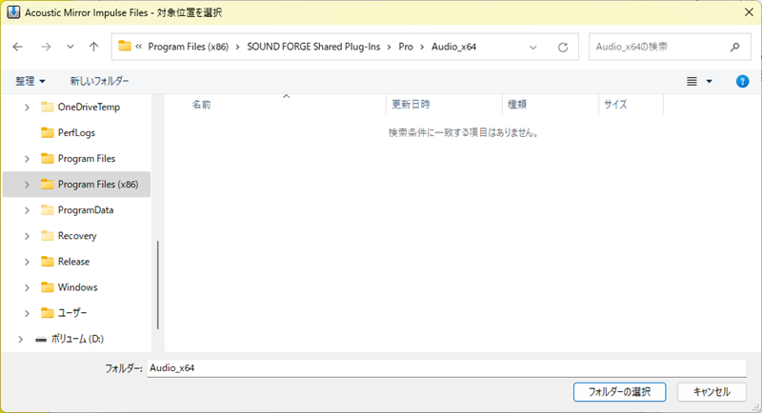Open the 整理 menu
The width and height of the screenshot is (762, 413).
[30, 82]
